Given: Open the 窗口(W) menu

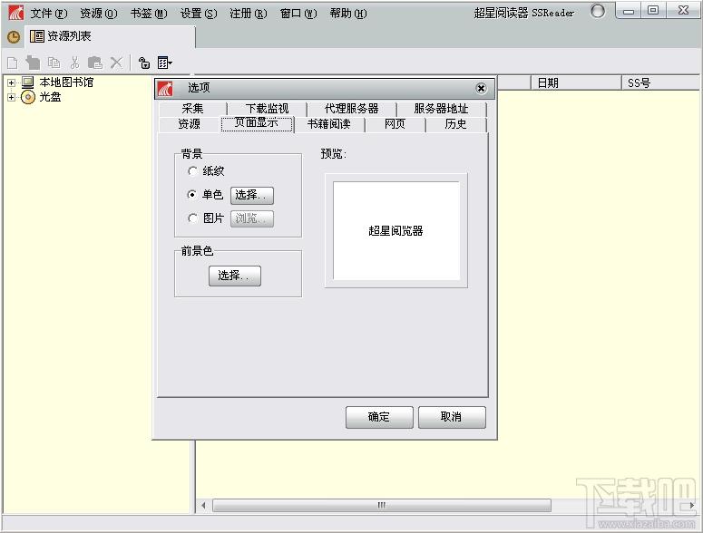Looking at the screenshot, I should pos(298,14).
